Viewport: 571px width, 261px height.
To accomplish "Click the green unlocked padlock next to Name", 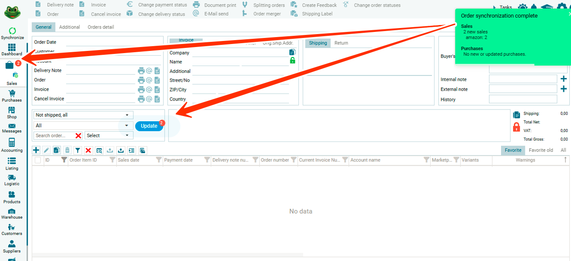I will pos(292,61).
